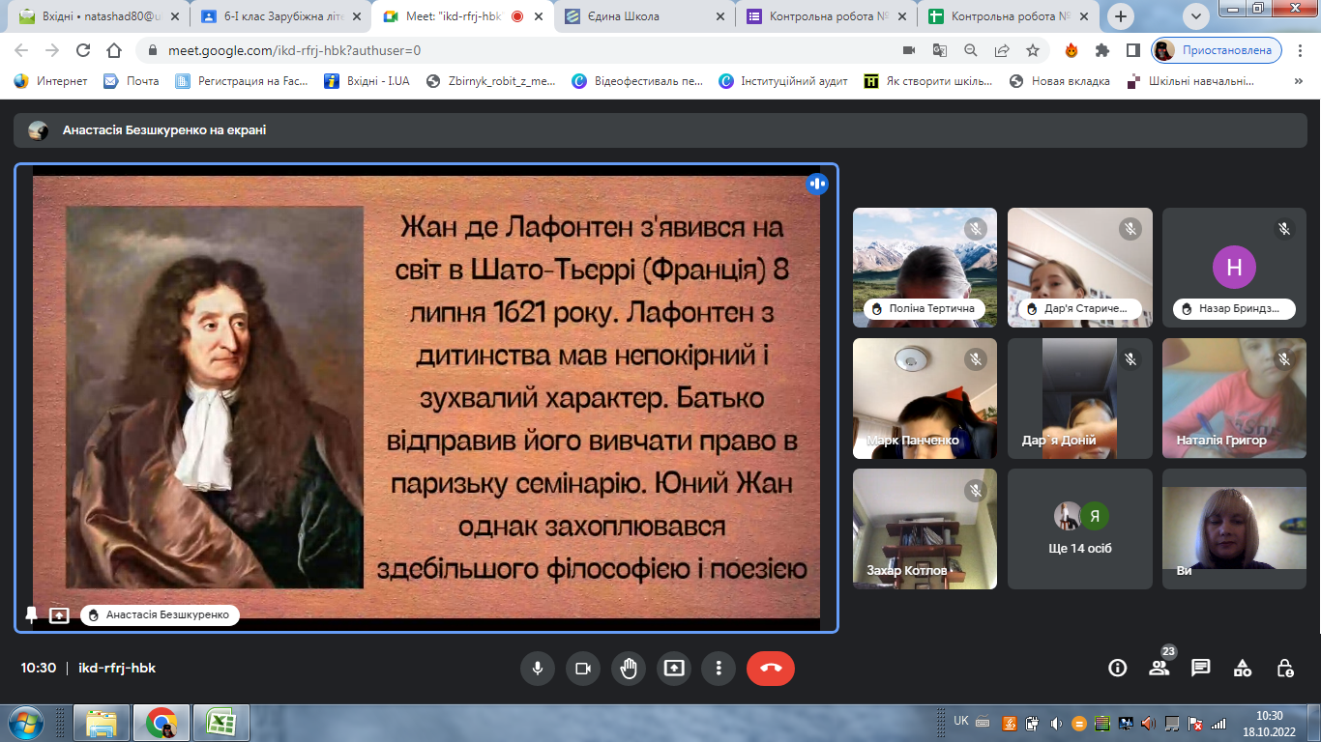Click the blue audio indicator on presentation
This screenshot has width=1321, height=742.
[817, 184]
